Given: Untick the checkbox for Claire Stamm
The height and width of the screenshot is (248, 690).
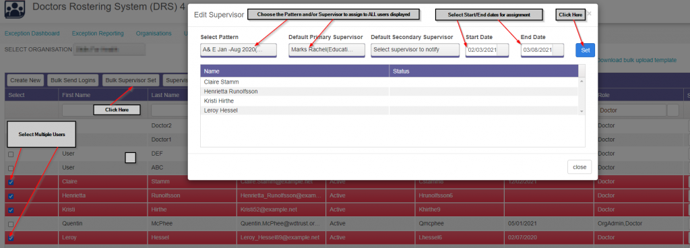Looking at the screenshot, I should coord(11,182).
